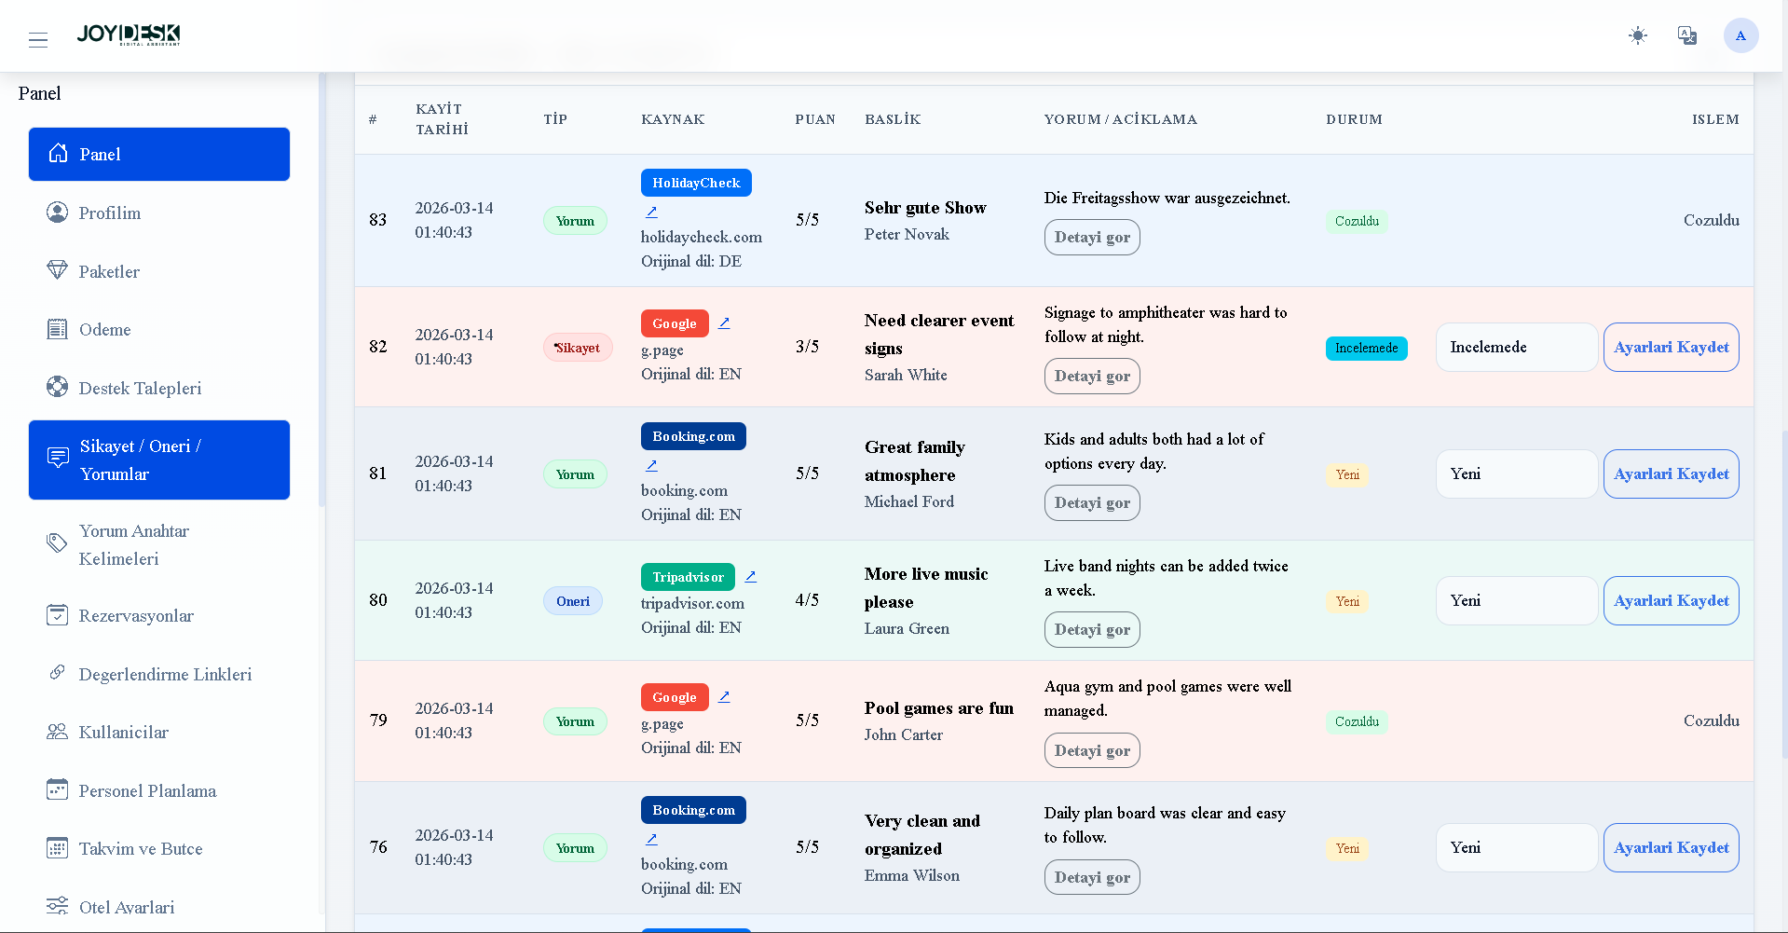Open external link icon next to HolidayCheck

651,212
